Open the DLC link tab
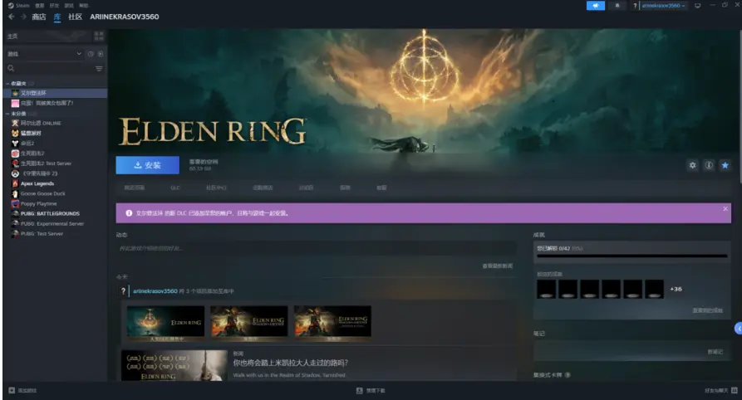Screen dimensions: 742x400 [x=175, y=188]
